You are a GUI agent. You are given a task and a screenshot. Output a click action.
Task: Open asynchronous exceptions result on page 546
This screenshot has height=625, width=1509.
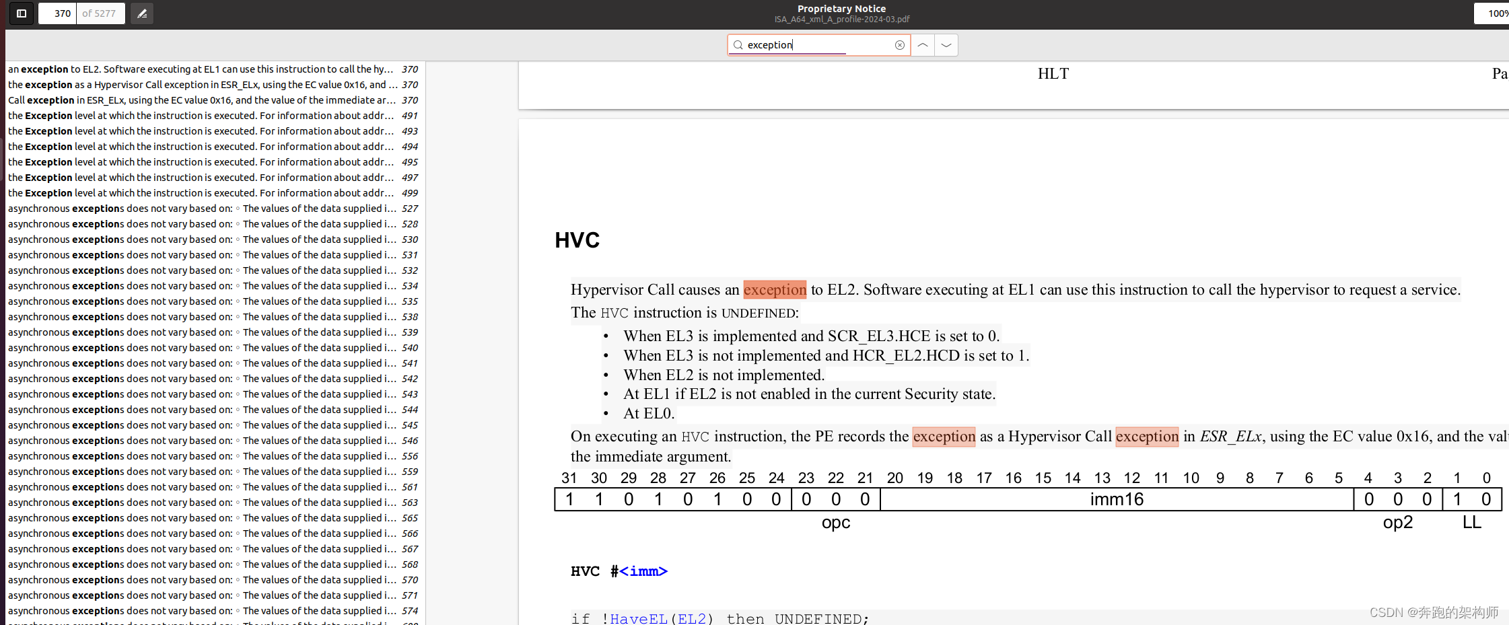click(213, 441)
